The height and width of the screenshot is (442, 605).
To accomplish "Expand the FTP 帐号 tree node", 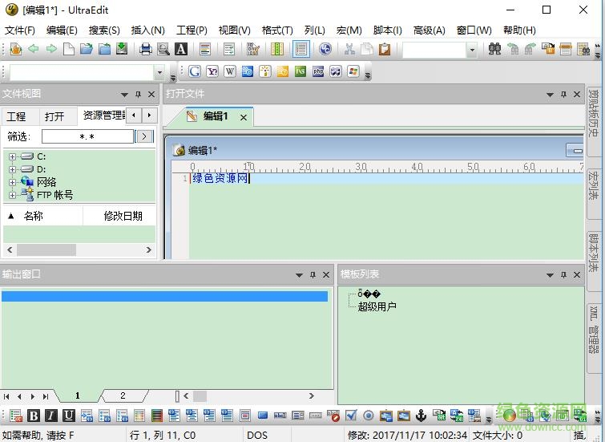I will (x=12, y=195).
